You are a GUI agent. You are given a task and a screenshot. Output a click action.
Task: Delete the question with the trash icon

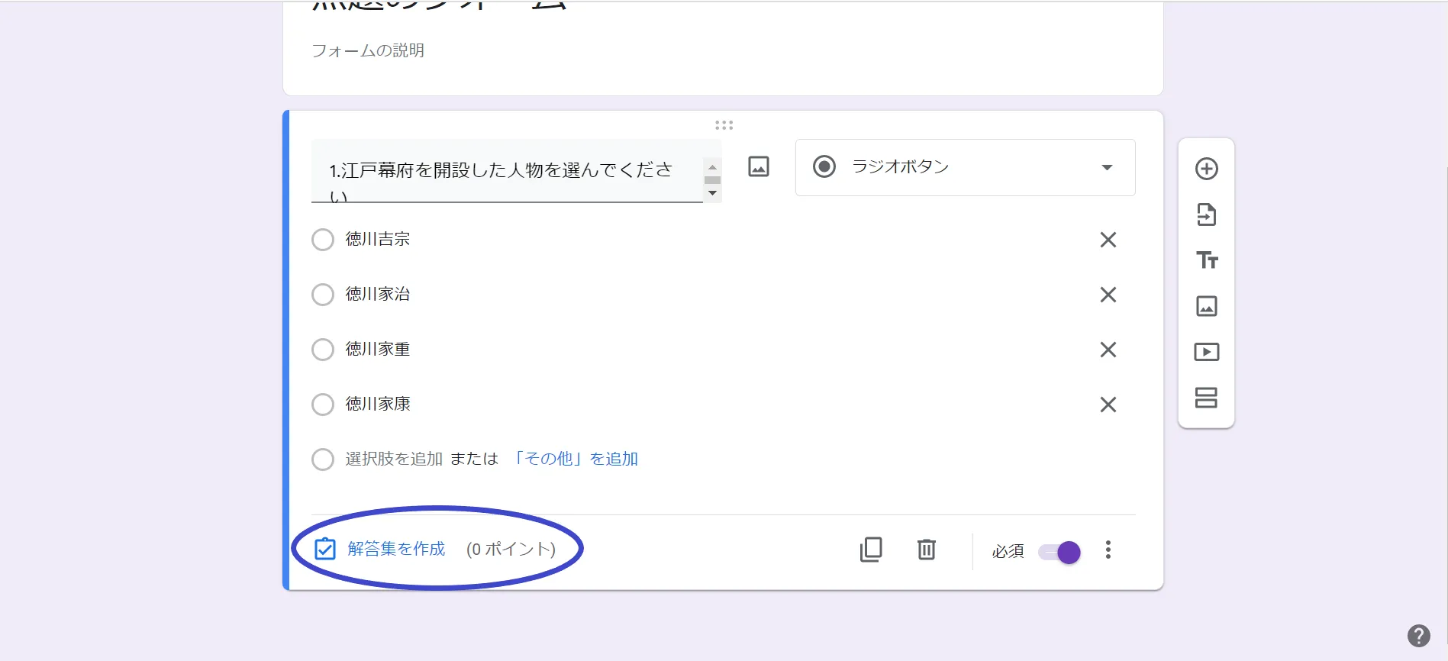pyautogui.click(x=926, y=550)
